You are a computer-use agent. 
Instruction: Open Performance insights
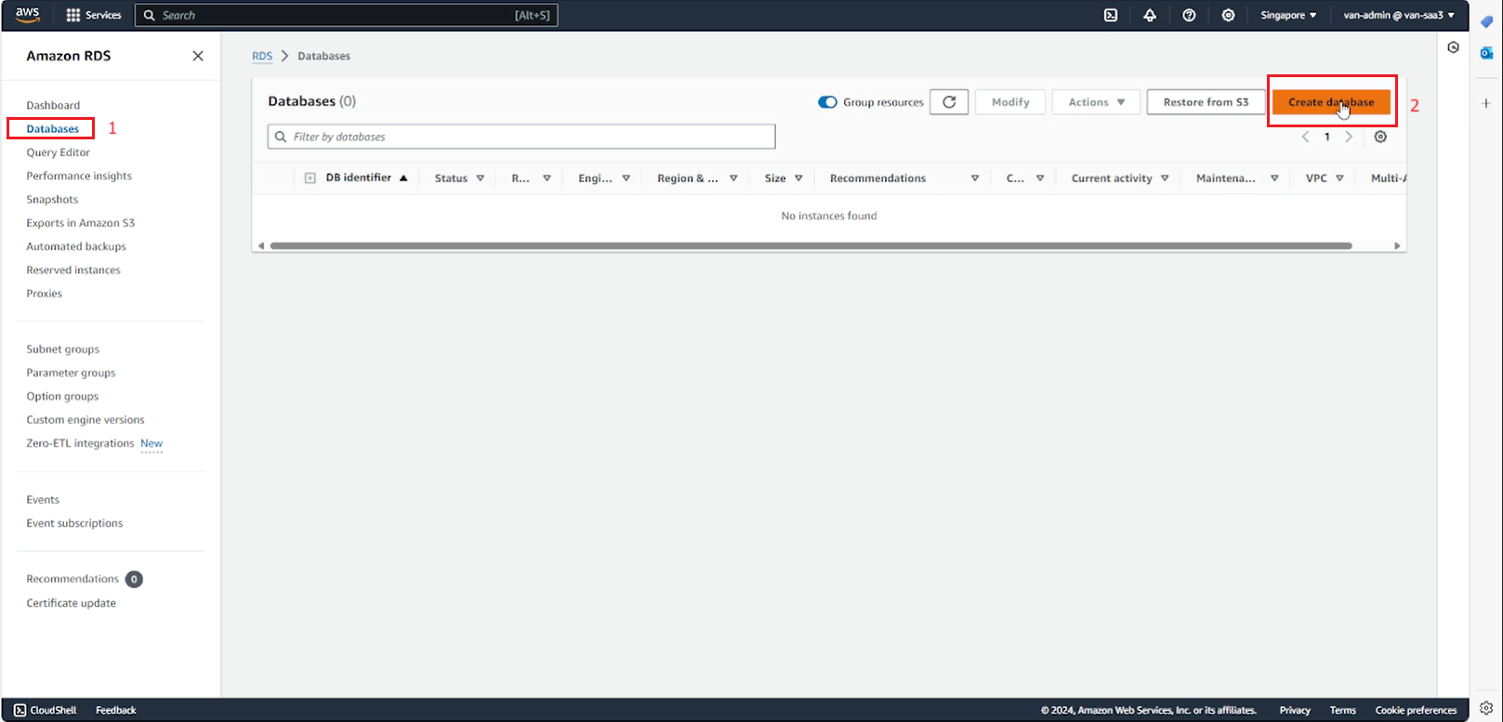coord(79,176)
